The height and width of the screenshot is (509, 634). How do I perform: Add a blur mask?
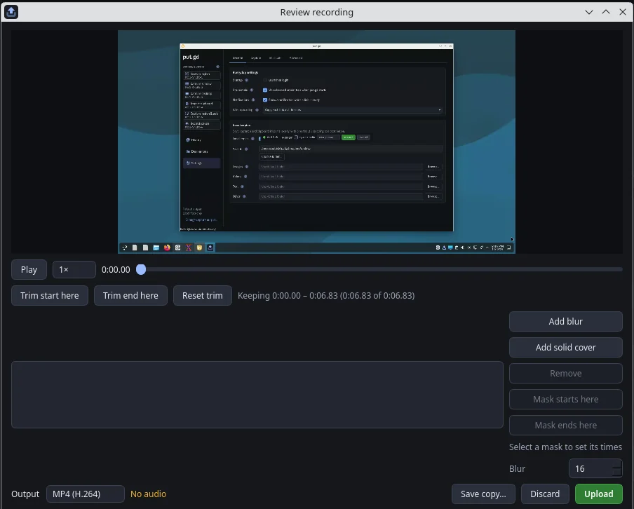[566, 321]
